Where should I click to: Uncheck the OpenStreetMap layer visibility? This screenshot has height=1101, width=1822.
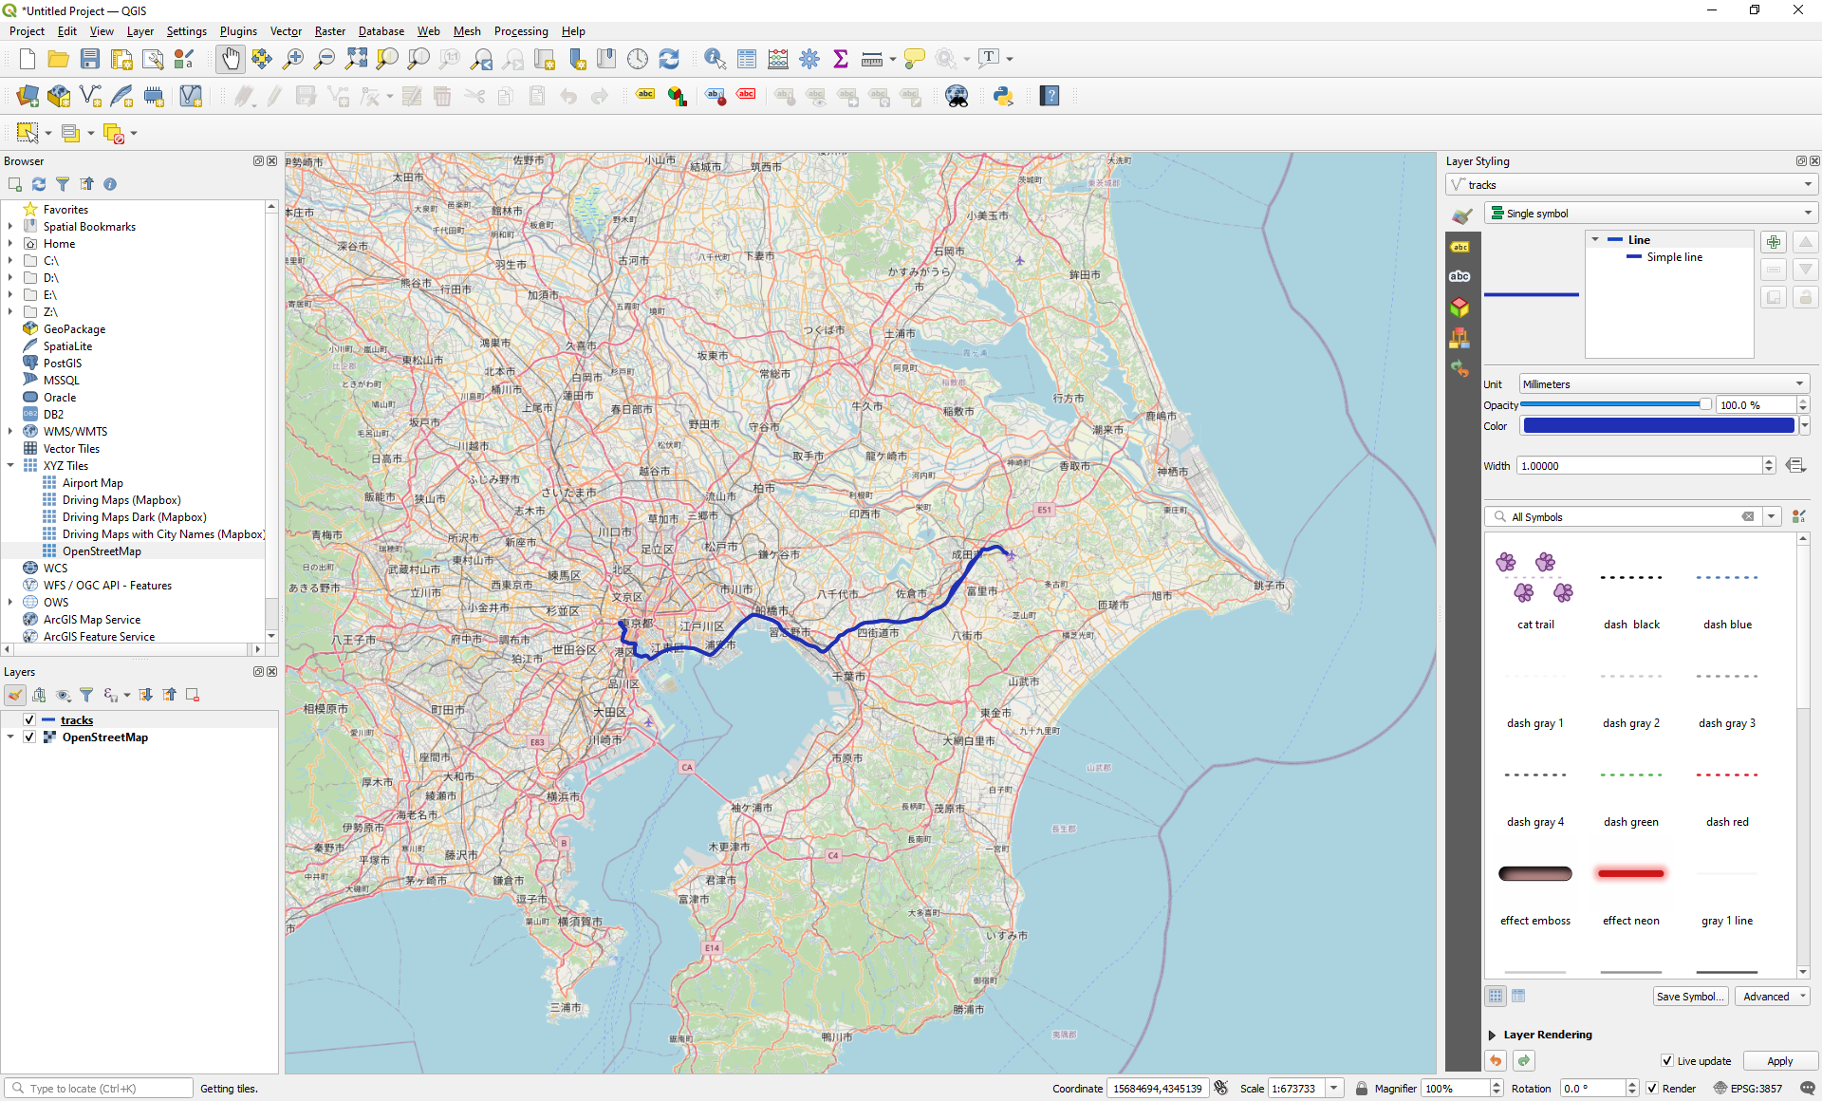(29, 737)
